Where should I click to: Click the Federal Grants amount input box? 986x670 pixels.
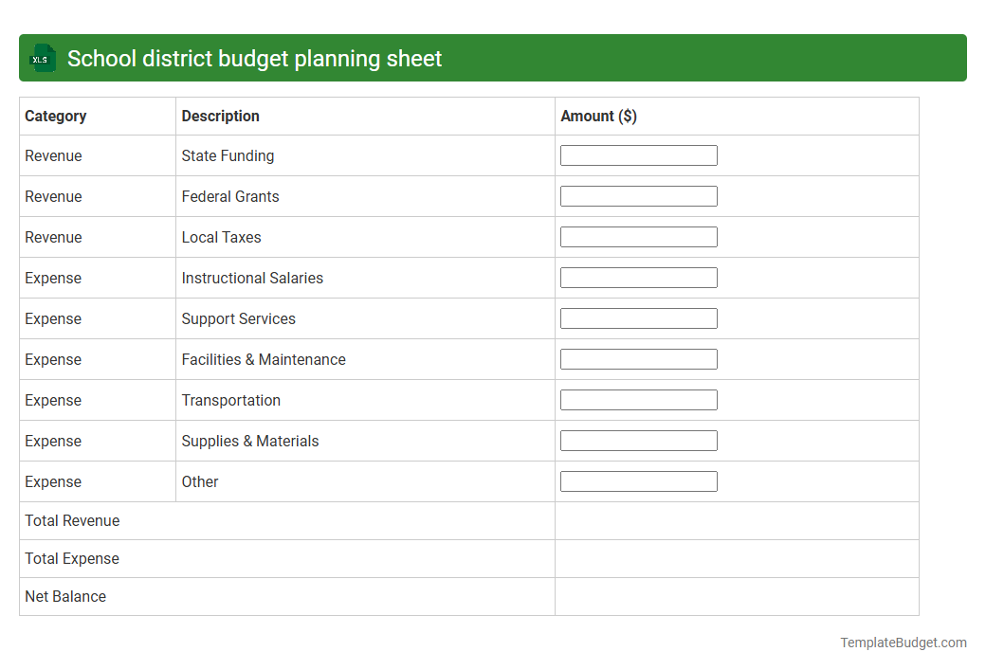[638, 195]
